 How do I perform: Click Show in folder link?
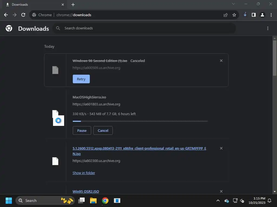coord(84,173)
